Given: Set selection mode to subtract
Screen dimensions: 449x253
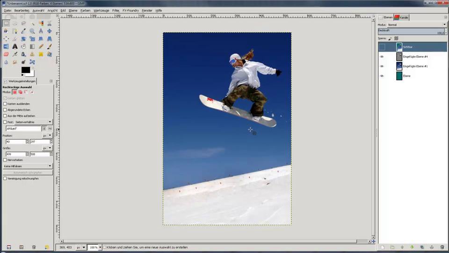Looking at the screenshot, I should coord(26,92).
